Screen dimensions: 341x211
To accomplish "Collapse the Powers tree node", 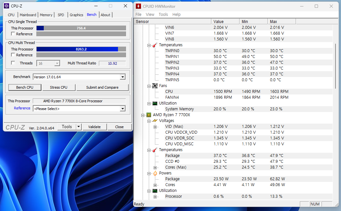I will pyautogui.click(x=149, y=174).
